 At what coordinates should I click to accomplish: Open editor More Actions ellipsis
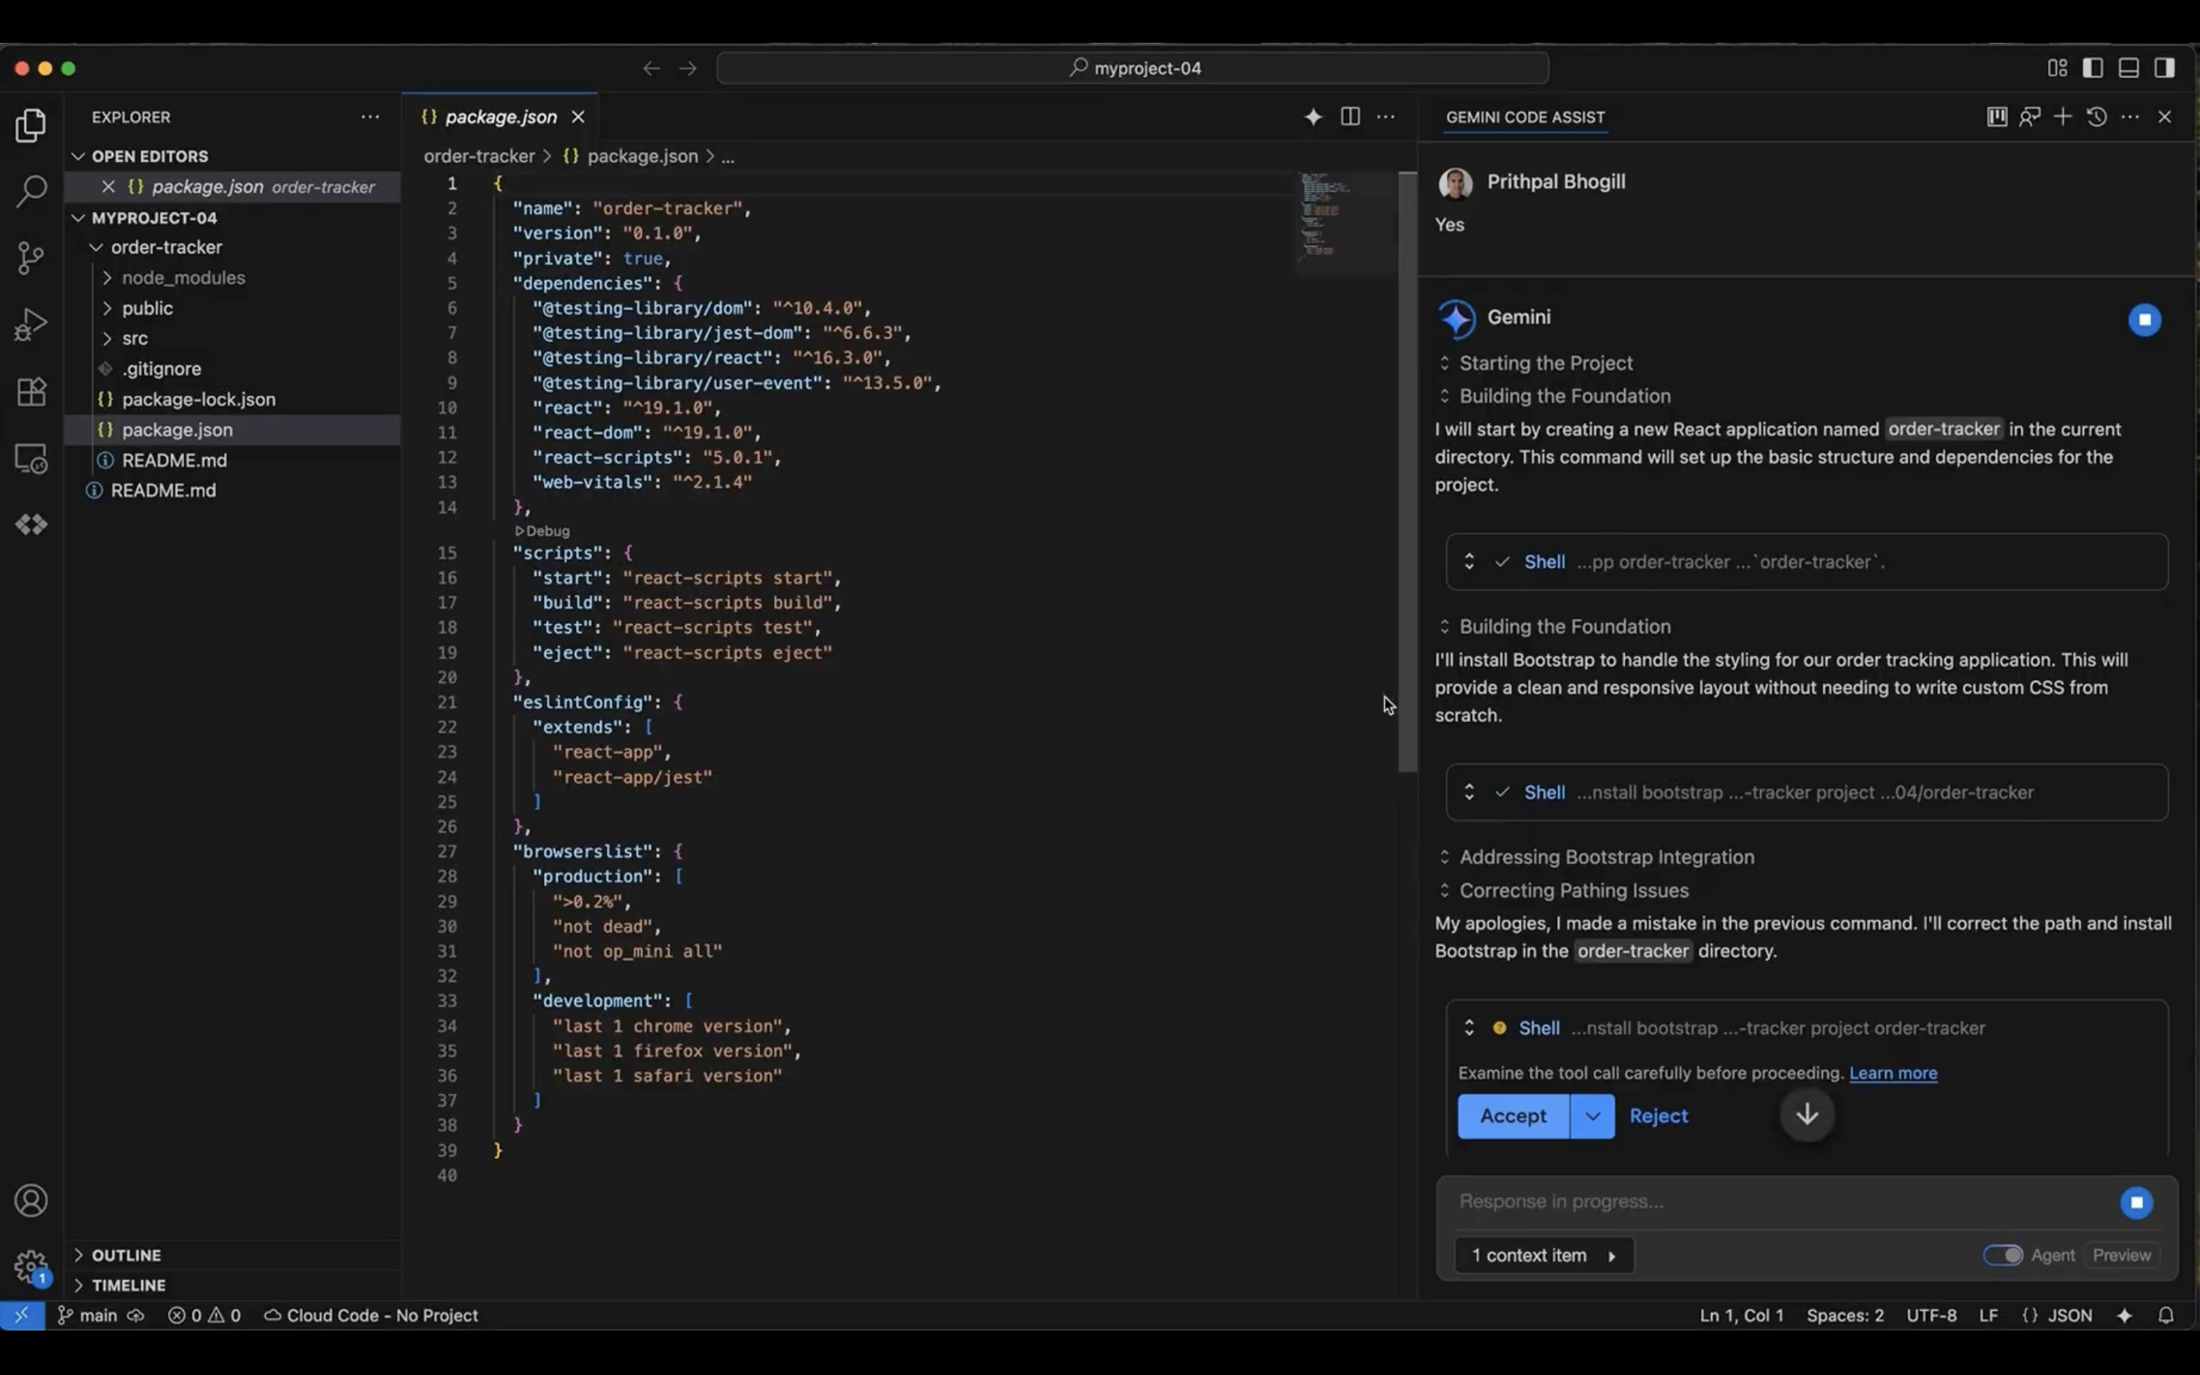(x=1386, y=116)
